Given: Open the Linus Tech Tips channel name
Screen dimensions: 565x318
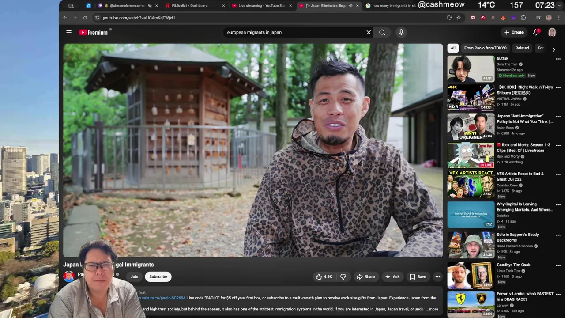Looking at the screenshot, I should click(x=508, y=271).
